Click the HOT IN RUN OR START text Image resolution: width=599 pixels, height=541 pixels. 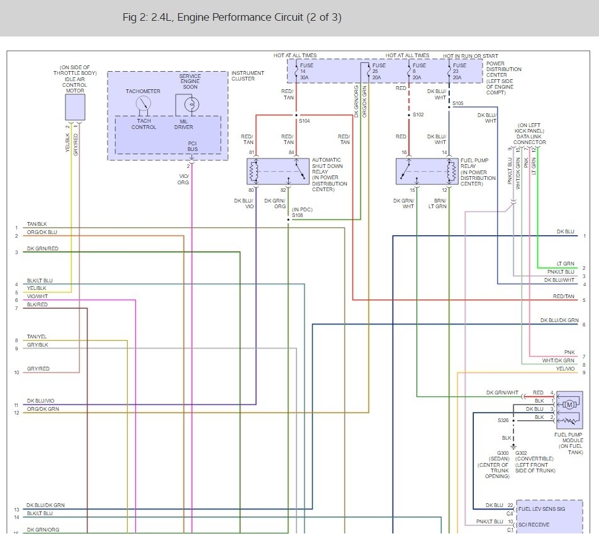(x=470, y=56)
